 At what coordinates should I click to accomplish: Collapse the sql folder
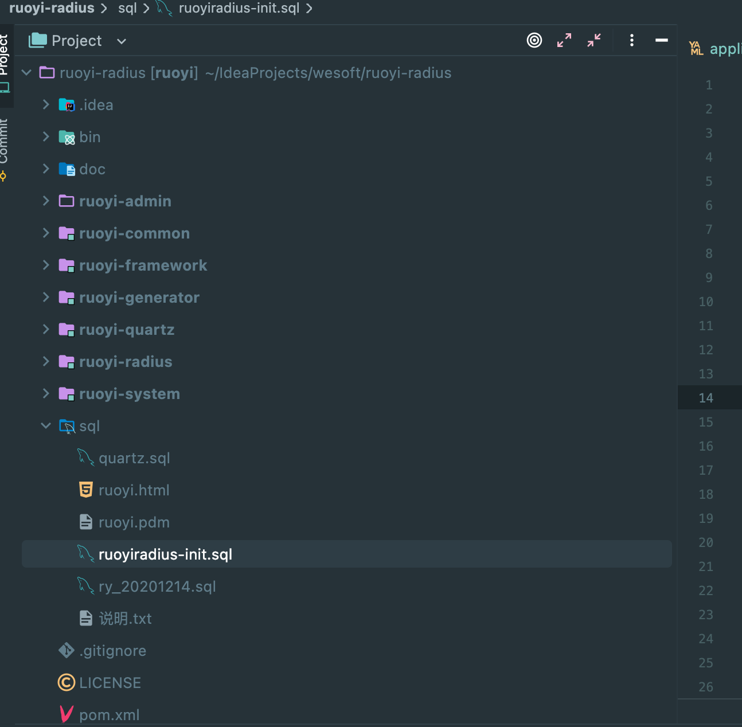[46, 425]
